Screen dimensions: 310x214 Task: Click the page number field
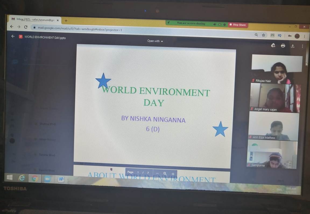tap(138, 172)
